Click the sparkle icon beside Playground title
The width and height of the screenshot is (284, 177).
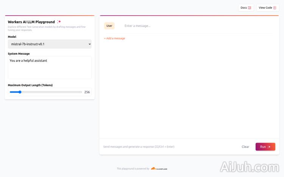(59, 22)
